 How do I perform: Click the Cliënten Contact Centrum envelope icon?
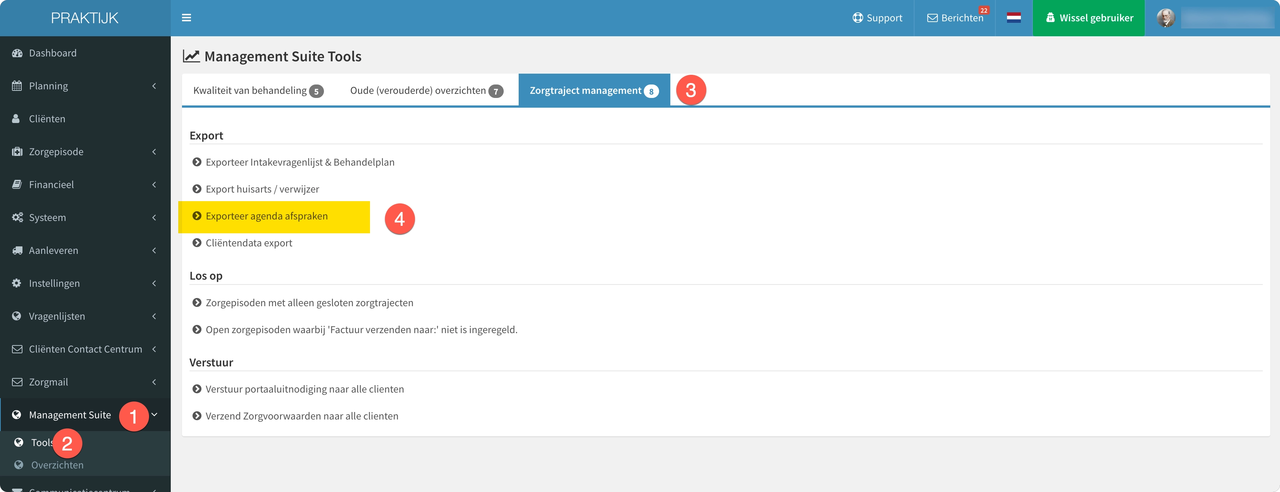[x=17, y=349]
